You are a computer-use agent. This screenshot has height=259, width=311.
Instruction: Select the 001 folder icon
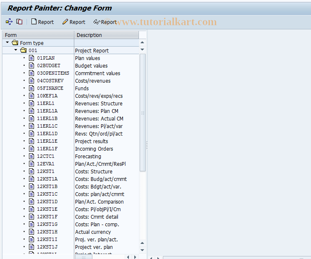pos(24,50)
